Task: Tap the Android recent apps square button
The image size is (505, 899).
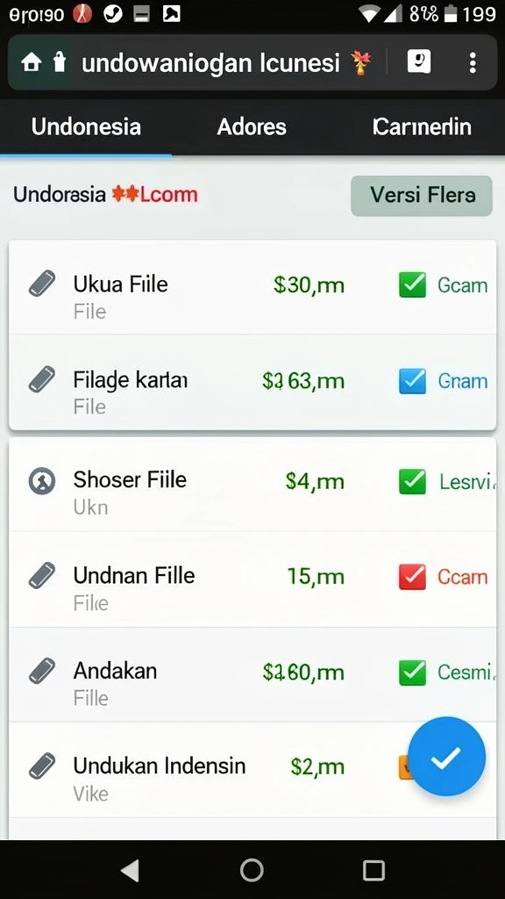Action: 373,870
